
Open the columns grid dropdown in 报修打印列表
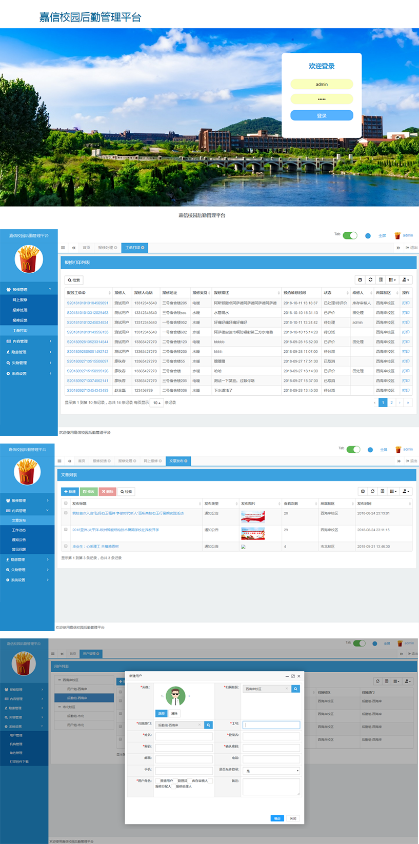392,280
